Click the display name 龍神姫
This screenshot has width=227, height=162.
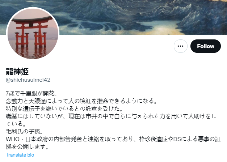point(17,72)
